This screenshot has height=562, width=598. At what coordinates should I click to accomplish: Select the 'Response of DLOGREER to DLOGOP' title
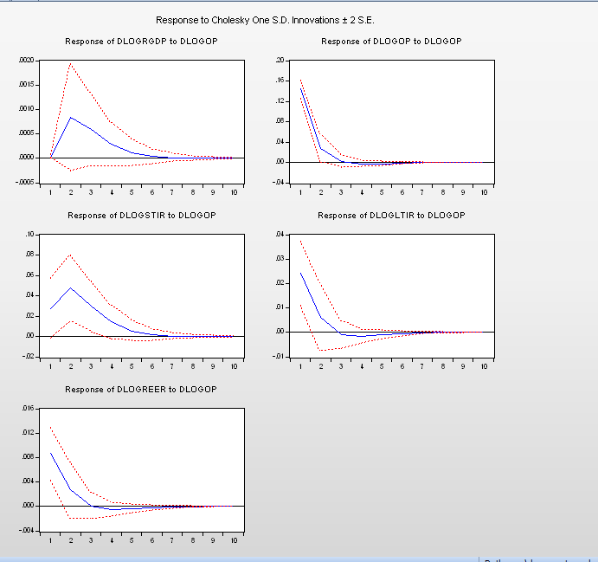click(141, 390)
